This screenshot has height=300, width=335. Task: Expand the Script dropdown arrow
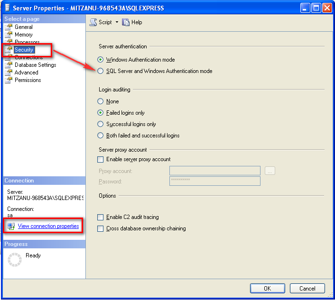117,22
